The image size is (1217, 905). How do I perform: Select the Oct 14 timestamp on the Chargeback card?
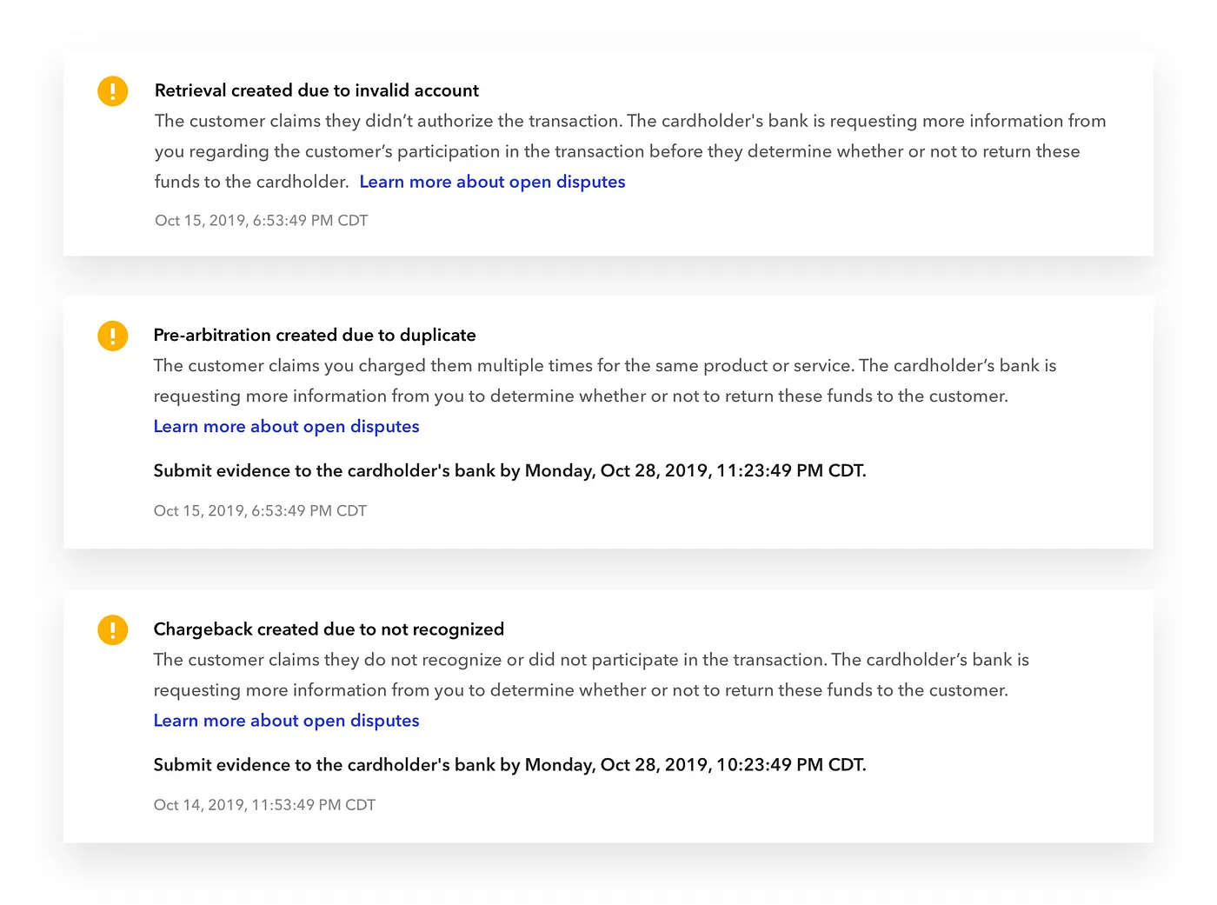pyautogui.click(x=264, y=804)
